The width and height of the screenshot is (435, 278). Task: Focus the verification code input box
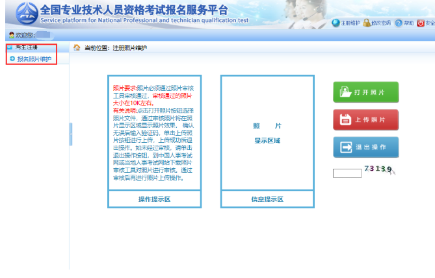(x=347, y=173)
